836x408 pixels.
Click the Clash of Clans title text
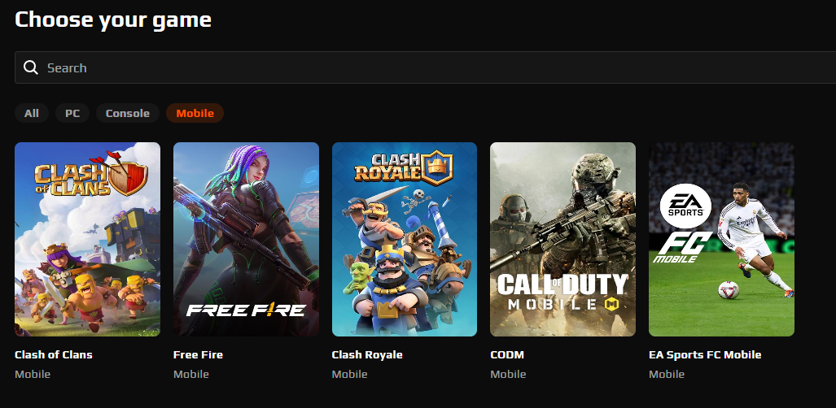coord(53,354)
